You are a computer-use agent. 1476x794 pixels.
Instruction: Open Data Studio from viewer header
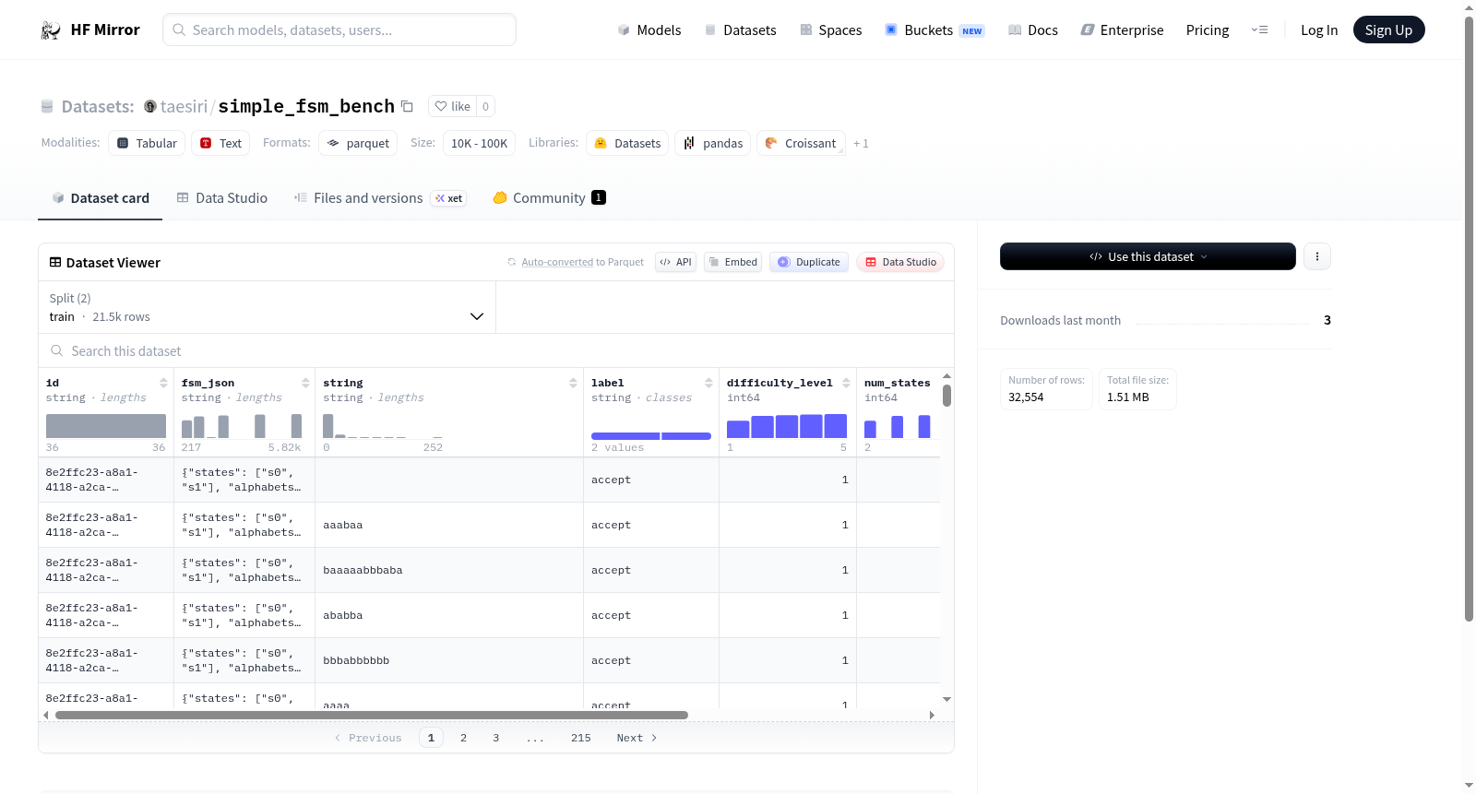(x=900, y=262)
